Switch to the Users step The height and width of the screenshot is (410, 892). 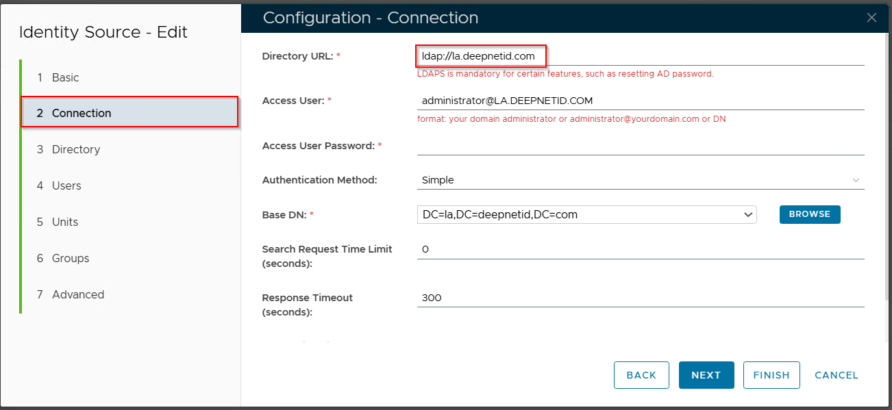66,185
